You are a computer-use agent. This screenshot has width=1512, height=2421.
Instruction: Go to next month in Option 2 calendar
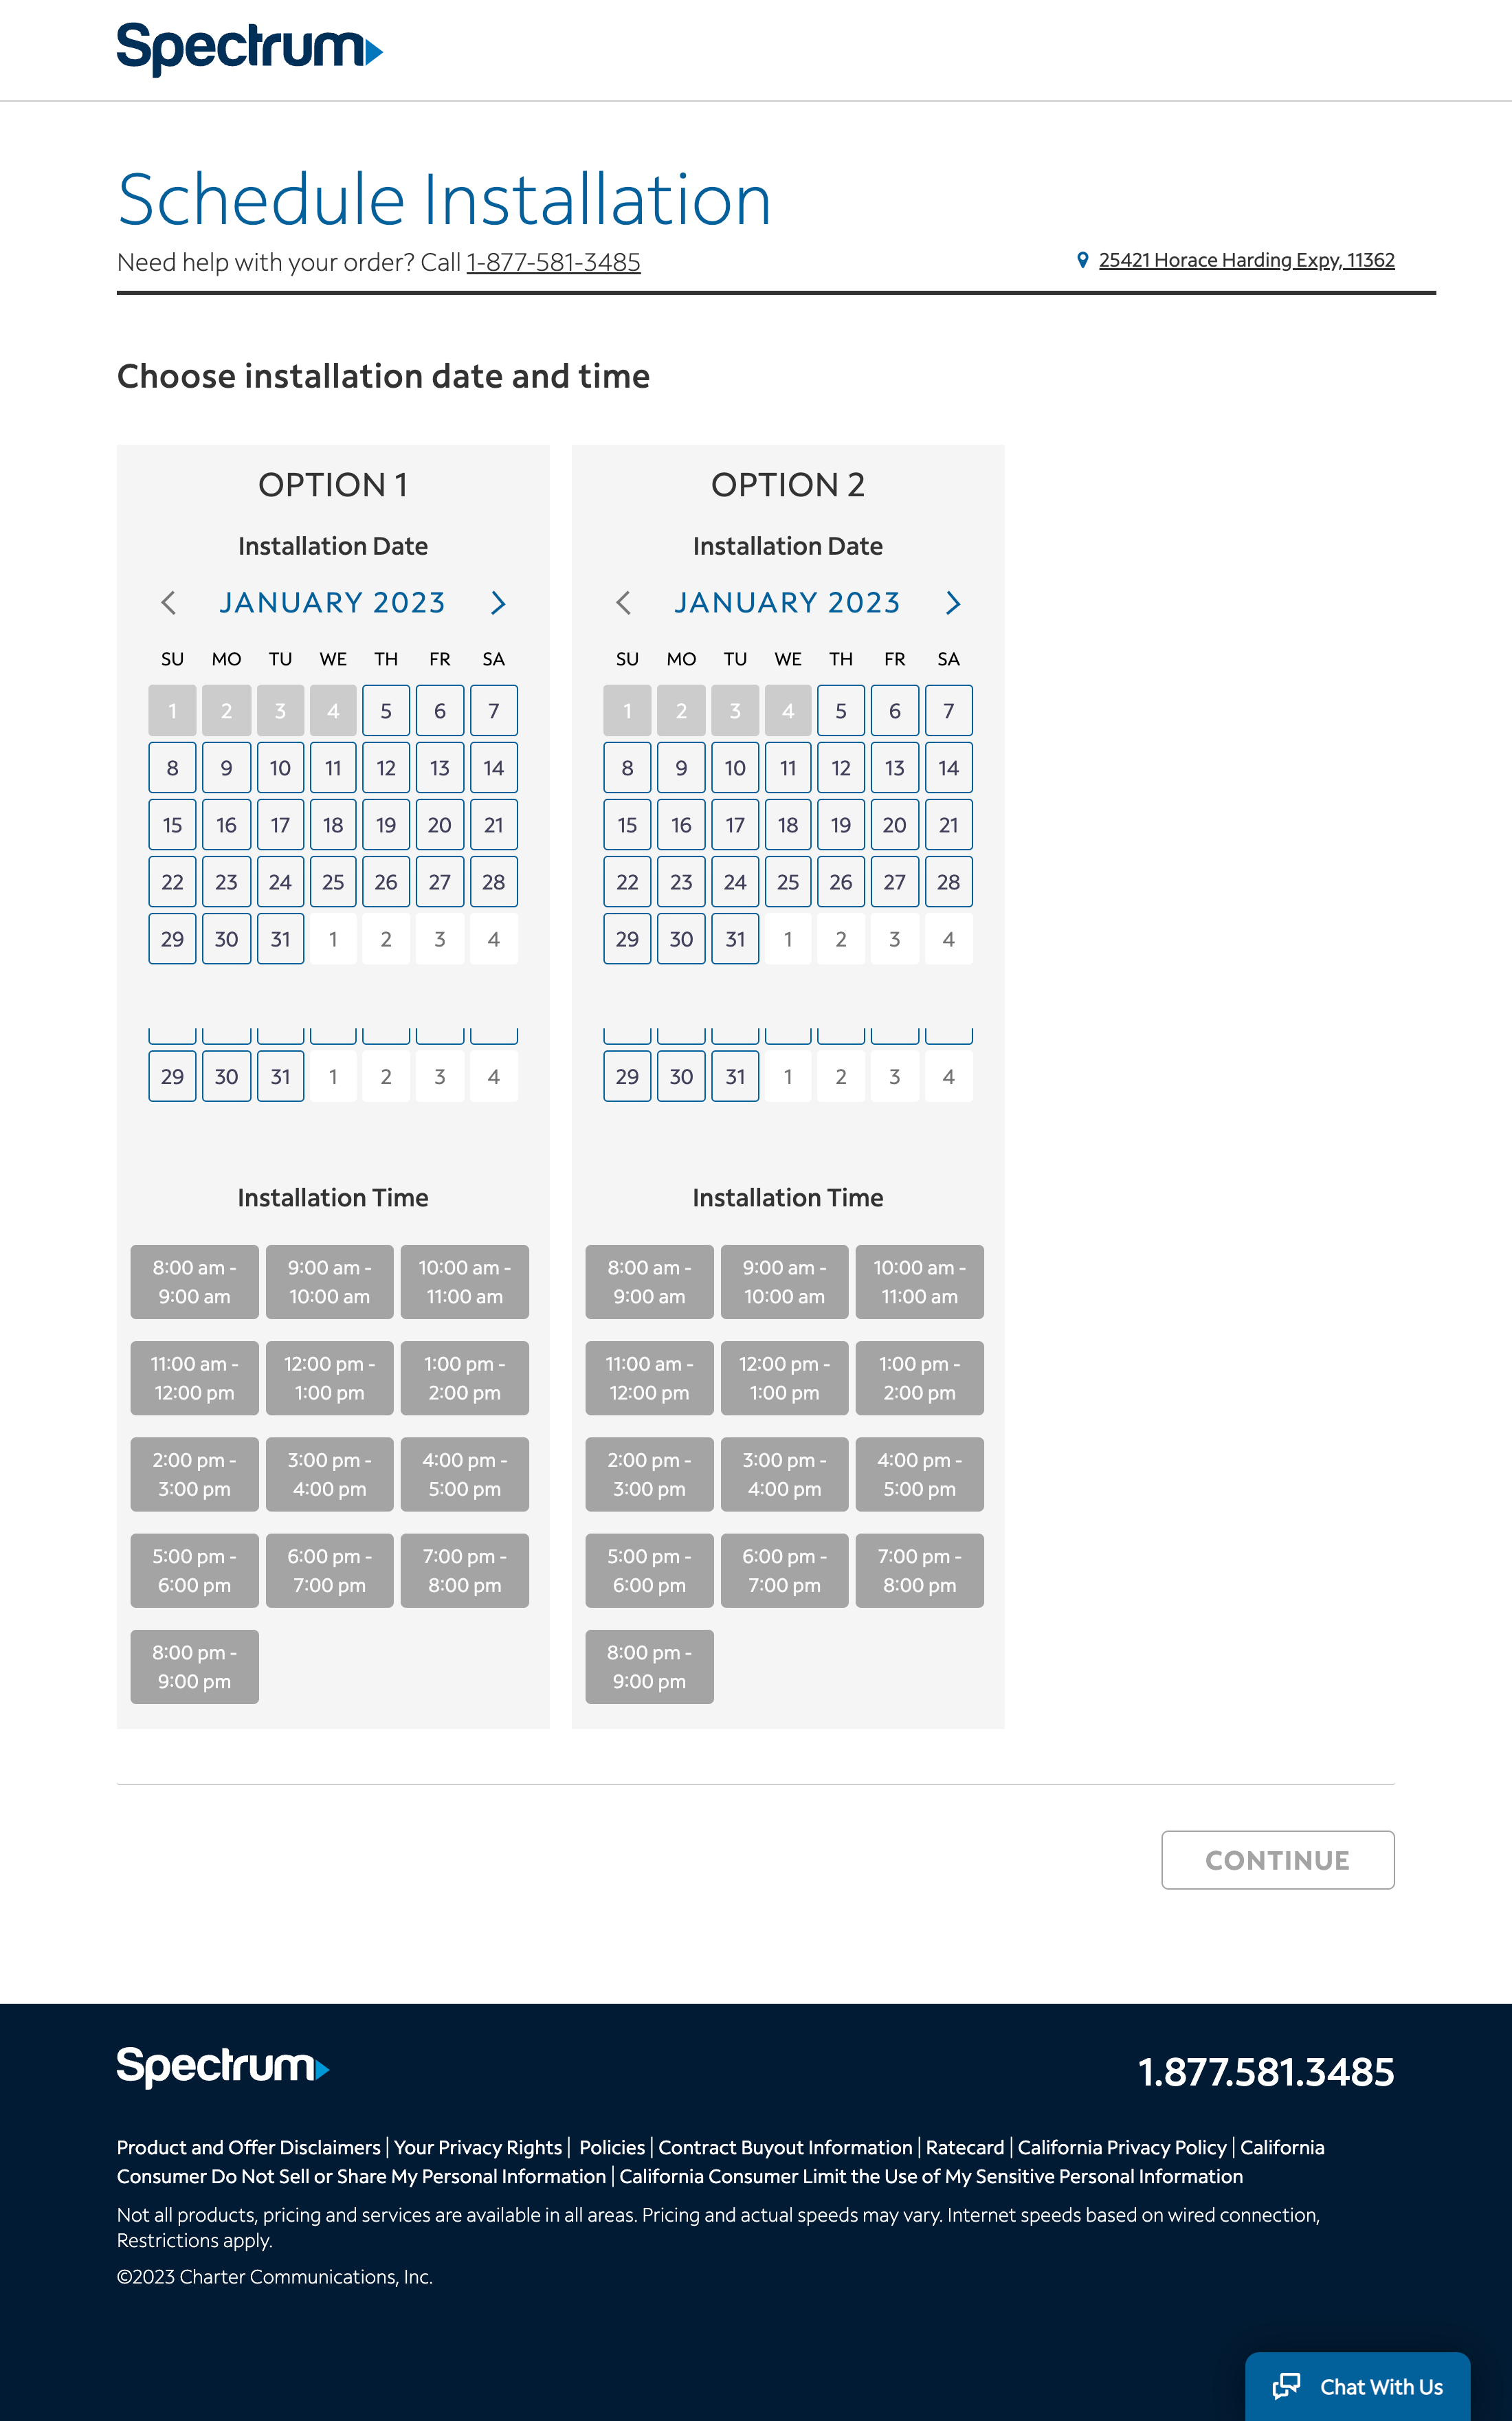coord(953,603)
